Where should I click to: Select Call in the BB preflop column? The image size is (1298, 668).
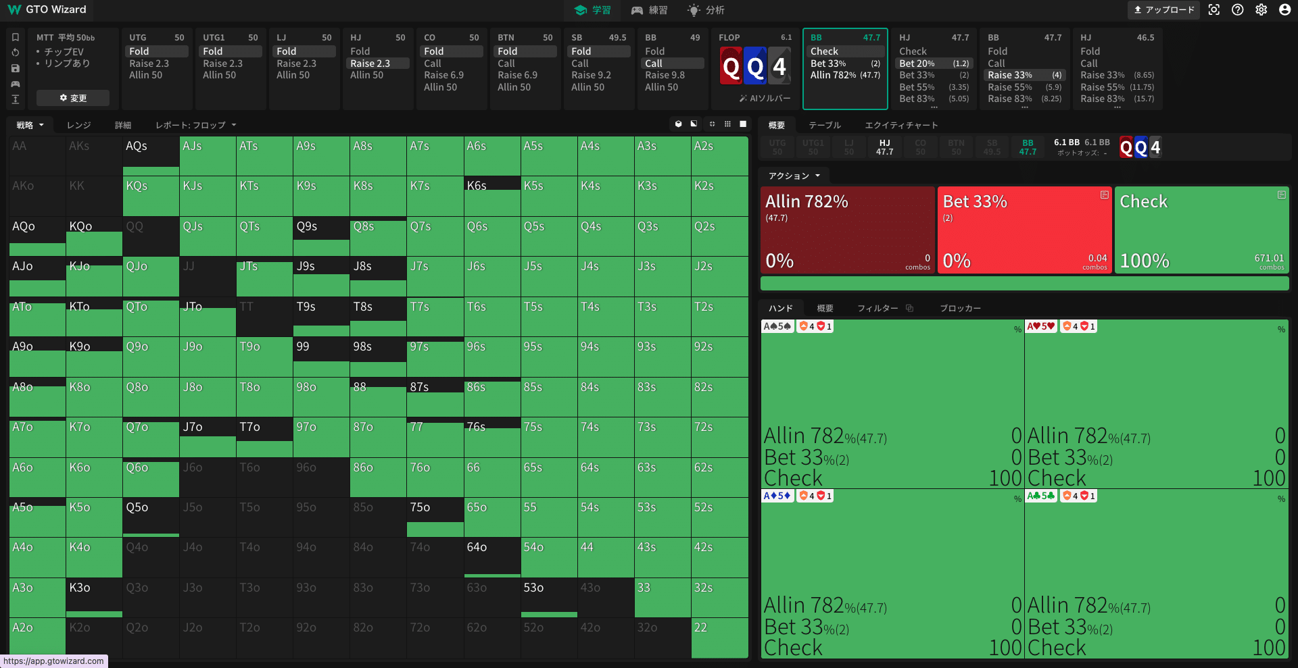point(673,63)
